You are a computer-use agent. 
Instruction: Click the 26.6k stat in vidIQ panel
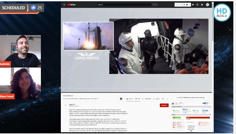pyautogui.click(x=185, y=110)
